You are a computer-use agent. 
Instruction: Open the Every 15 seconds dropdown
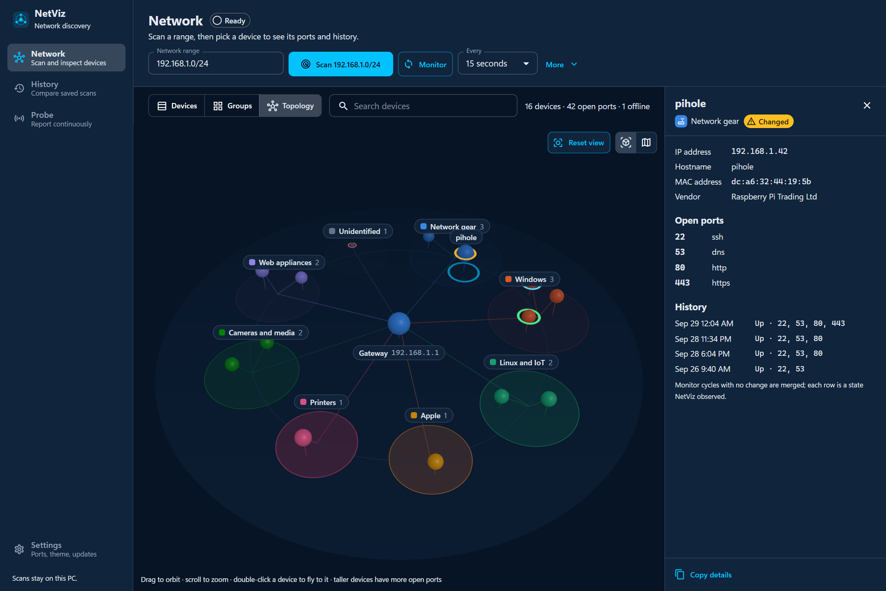[x=498, y=64]
